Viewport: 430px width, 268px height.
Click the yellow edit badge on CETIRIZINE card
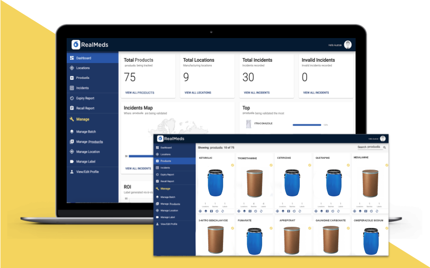pyautogui.click(x=310, y=165)
